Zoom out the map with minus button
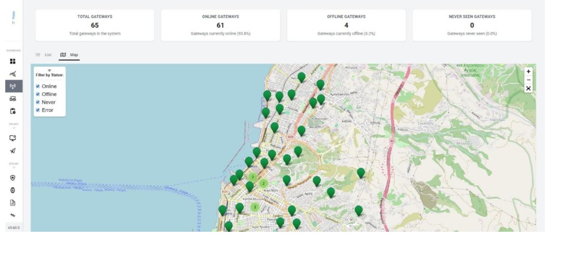Viewport: 566px width, 254px height. tap(529, 80)
